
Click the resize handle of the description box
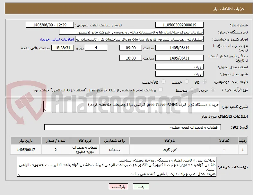pos(45,110)
